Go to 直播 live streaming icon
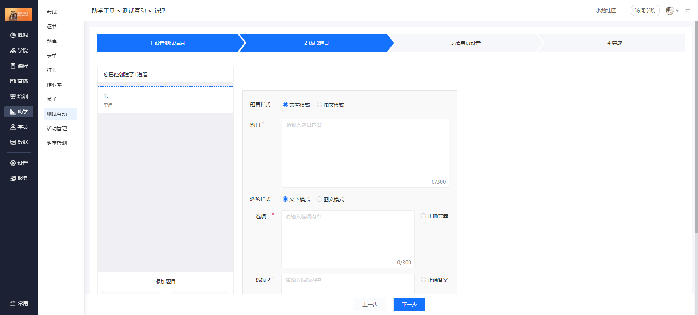The width and height of the screenshot is (698, 315). coord(13,81)
